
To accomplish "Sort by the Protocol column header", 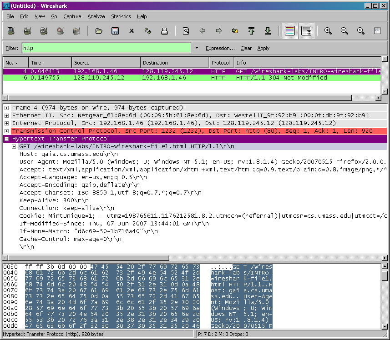I will coord(221,63).
